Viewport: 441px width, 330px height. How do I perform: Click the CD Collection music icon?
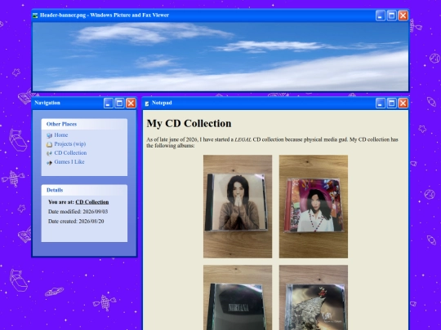49,153
